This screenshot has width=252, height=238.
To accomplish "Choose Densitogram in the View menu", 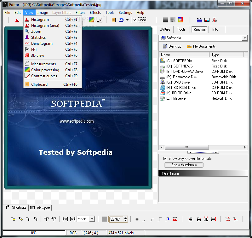I will [x=53, y=44].
